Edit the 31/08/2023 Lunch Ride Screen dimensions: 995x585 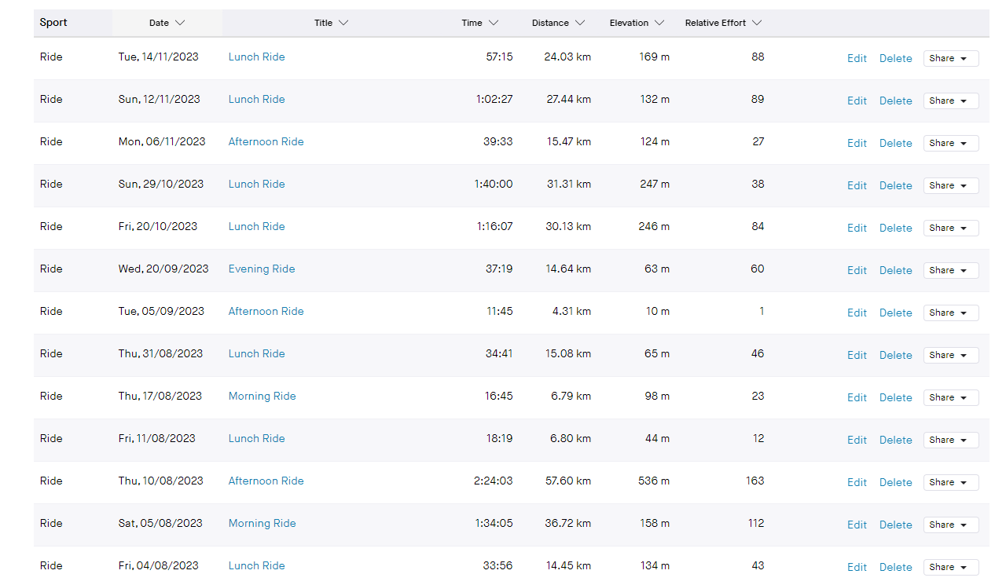point(857,355)
